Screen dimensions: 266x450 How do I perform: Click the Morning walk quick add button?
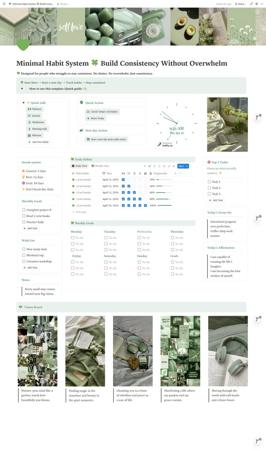pos(37,129)
